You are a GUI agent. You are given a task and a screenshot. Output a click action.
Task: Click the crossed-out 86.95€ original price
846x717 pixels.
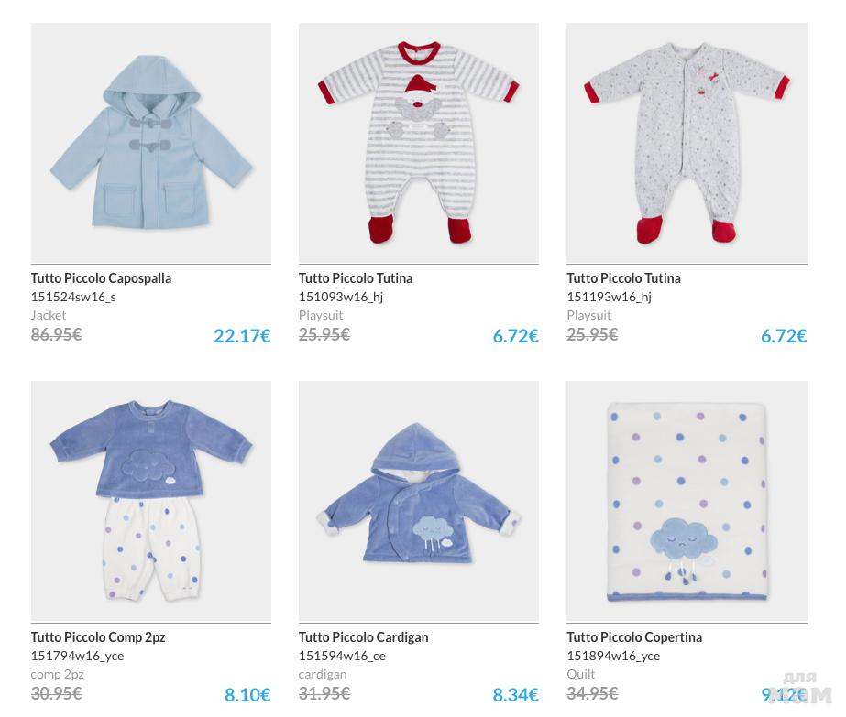[x=56, y=335]
